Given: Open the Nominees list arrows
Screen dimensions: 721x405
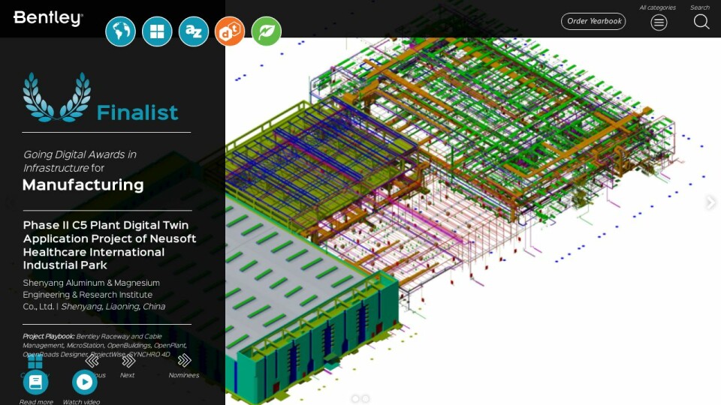Looking at the screenshot, I should click(184, 361).
